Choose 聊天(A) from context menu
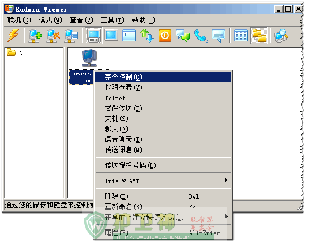 [163, 129]
